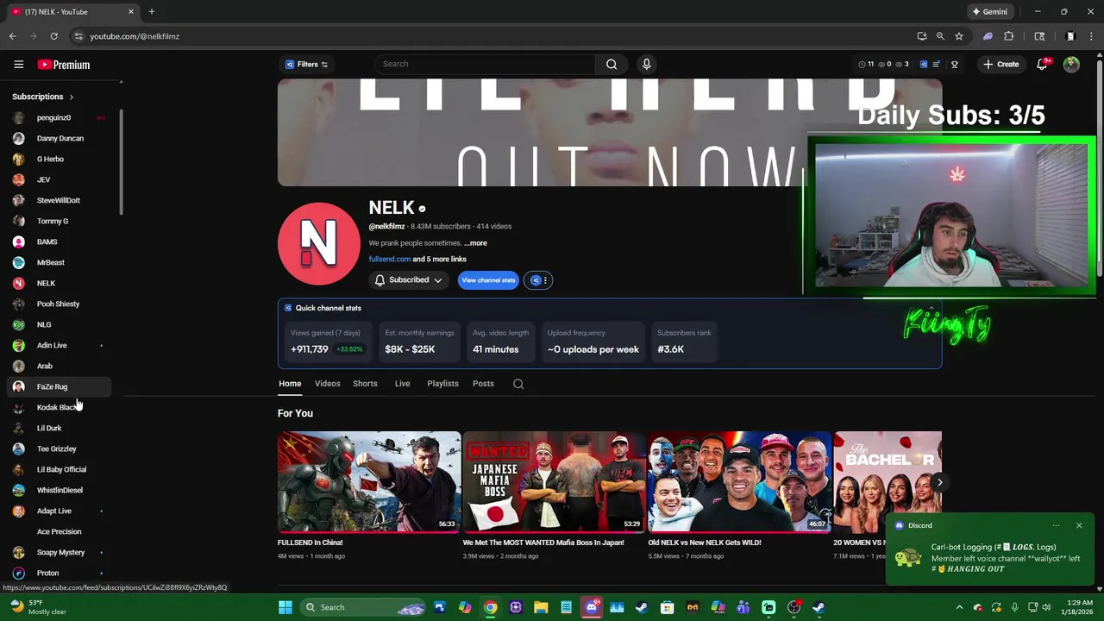1104x621 pixels.
Task: Go back to the previous page
Action: coord(12,36)
